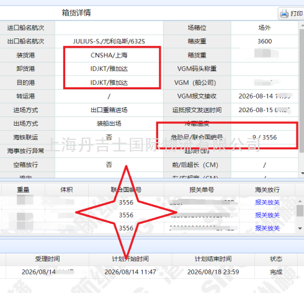Click the 装船出场 value
Screen dimensions: 304x293
(x=109, y=123)
